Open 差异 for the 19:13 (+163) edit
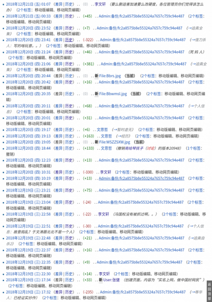 point(59,136)
